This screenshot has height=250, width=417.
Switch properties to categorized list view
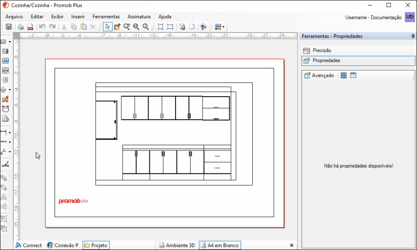(x=344, y=75)
